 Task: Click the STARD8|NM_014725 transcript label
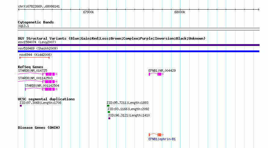pos(33,71)
